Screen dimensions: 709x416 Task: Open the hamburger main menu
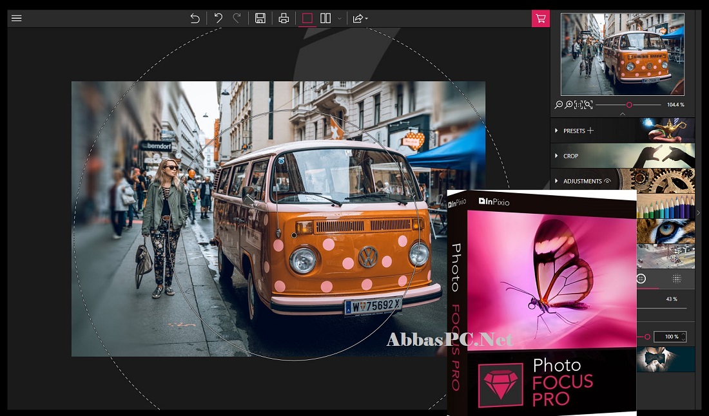coord(16,19)
